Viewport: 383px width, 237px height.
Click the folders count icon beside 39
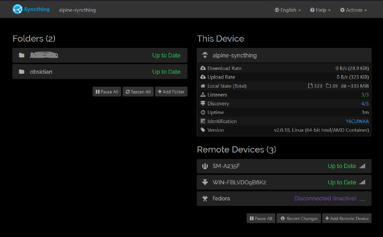[x=328, y=86]
